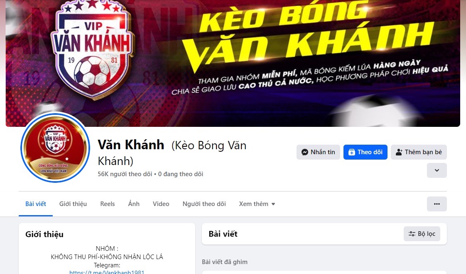This screenshot has height=274, width=466.
Task: Click the filter sliders icon on Bộ lọc
Action: tap(412, 234)
